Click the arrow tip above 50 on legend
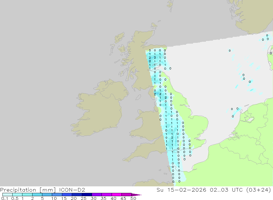 pos(139,195)
